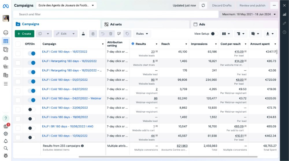Click the Search and filter field
The width and height of the screenshot is (289, 161).
pos(116,14)
